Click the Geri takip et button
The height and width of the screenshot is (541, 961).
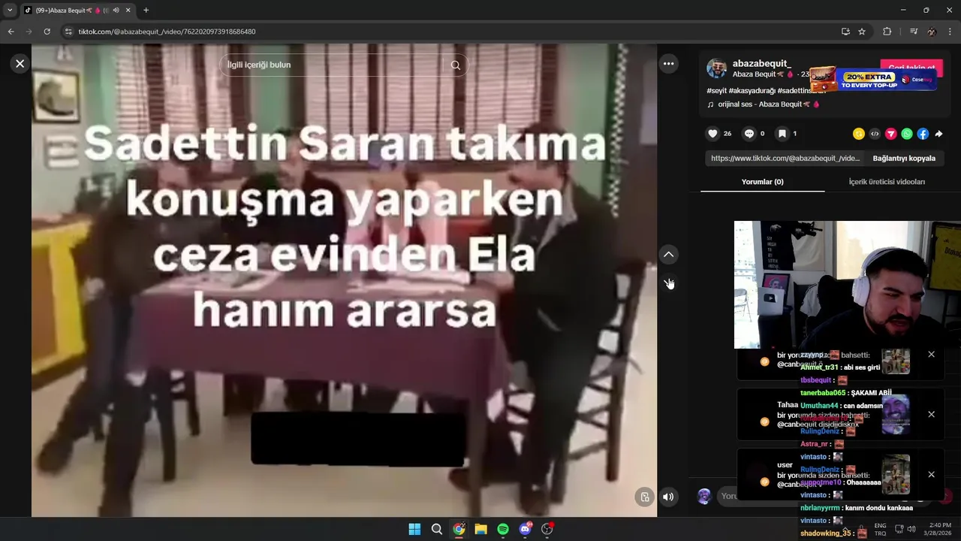[911, 68]
